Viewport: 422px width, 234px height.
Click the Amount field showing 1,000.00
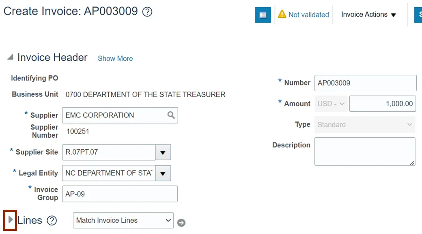(383, 104)
